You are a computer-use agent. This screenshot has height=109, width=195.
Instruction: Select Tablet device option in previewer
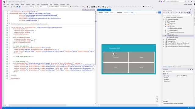point(112,12)
